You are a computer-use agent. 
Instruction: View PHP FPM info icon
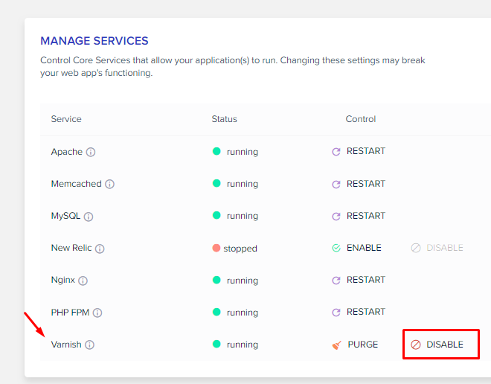(97, 313)
